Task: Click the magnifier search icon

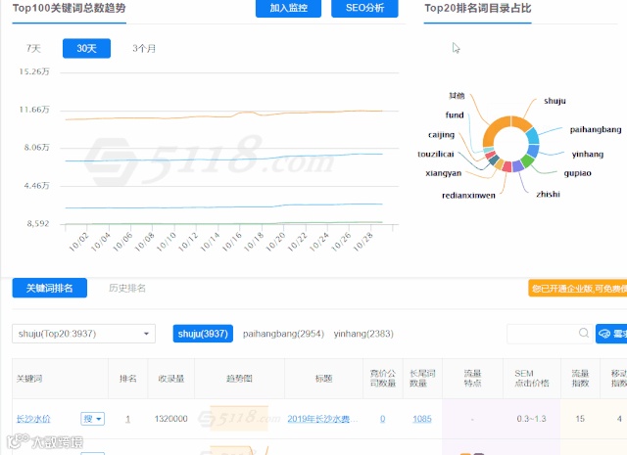Action: click(584, 333)
